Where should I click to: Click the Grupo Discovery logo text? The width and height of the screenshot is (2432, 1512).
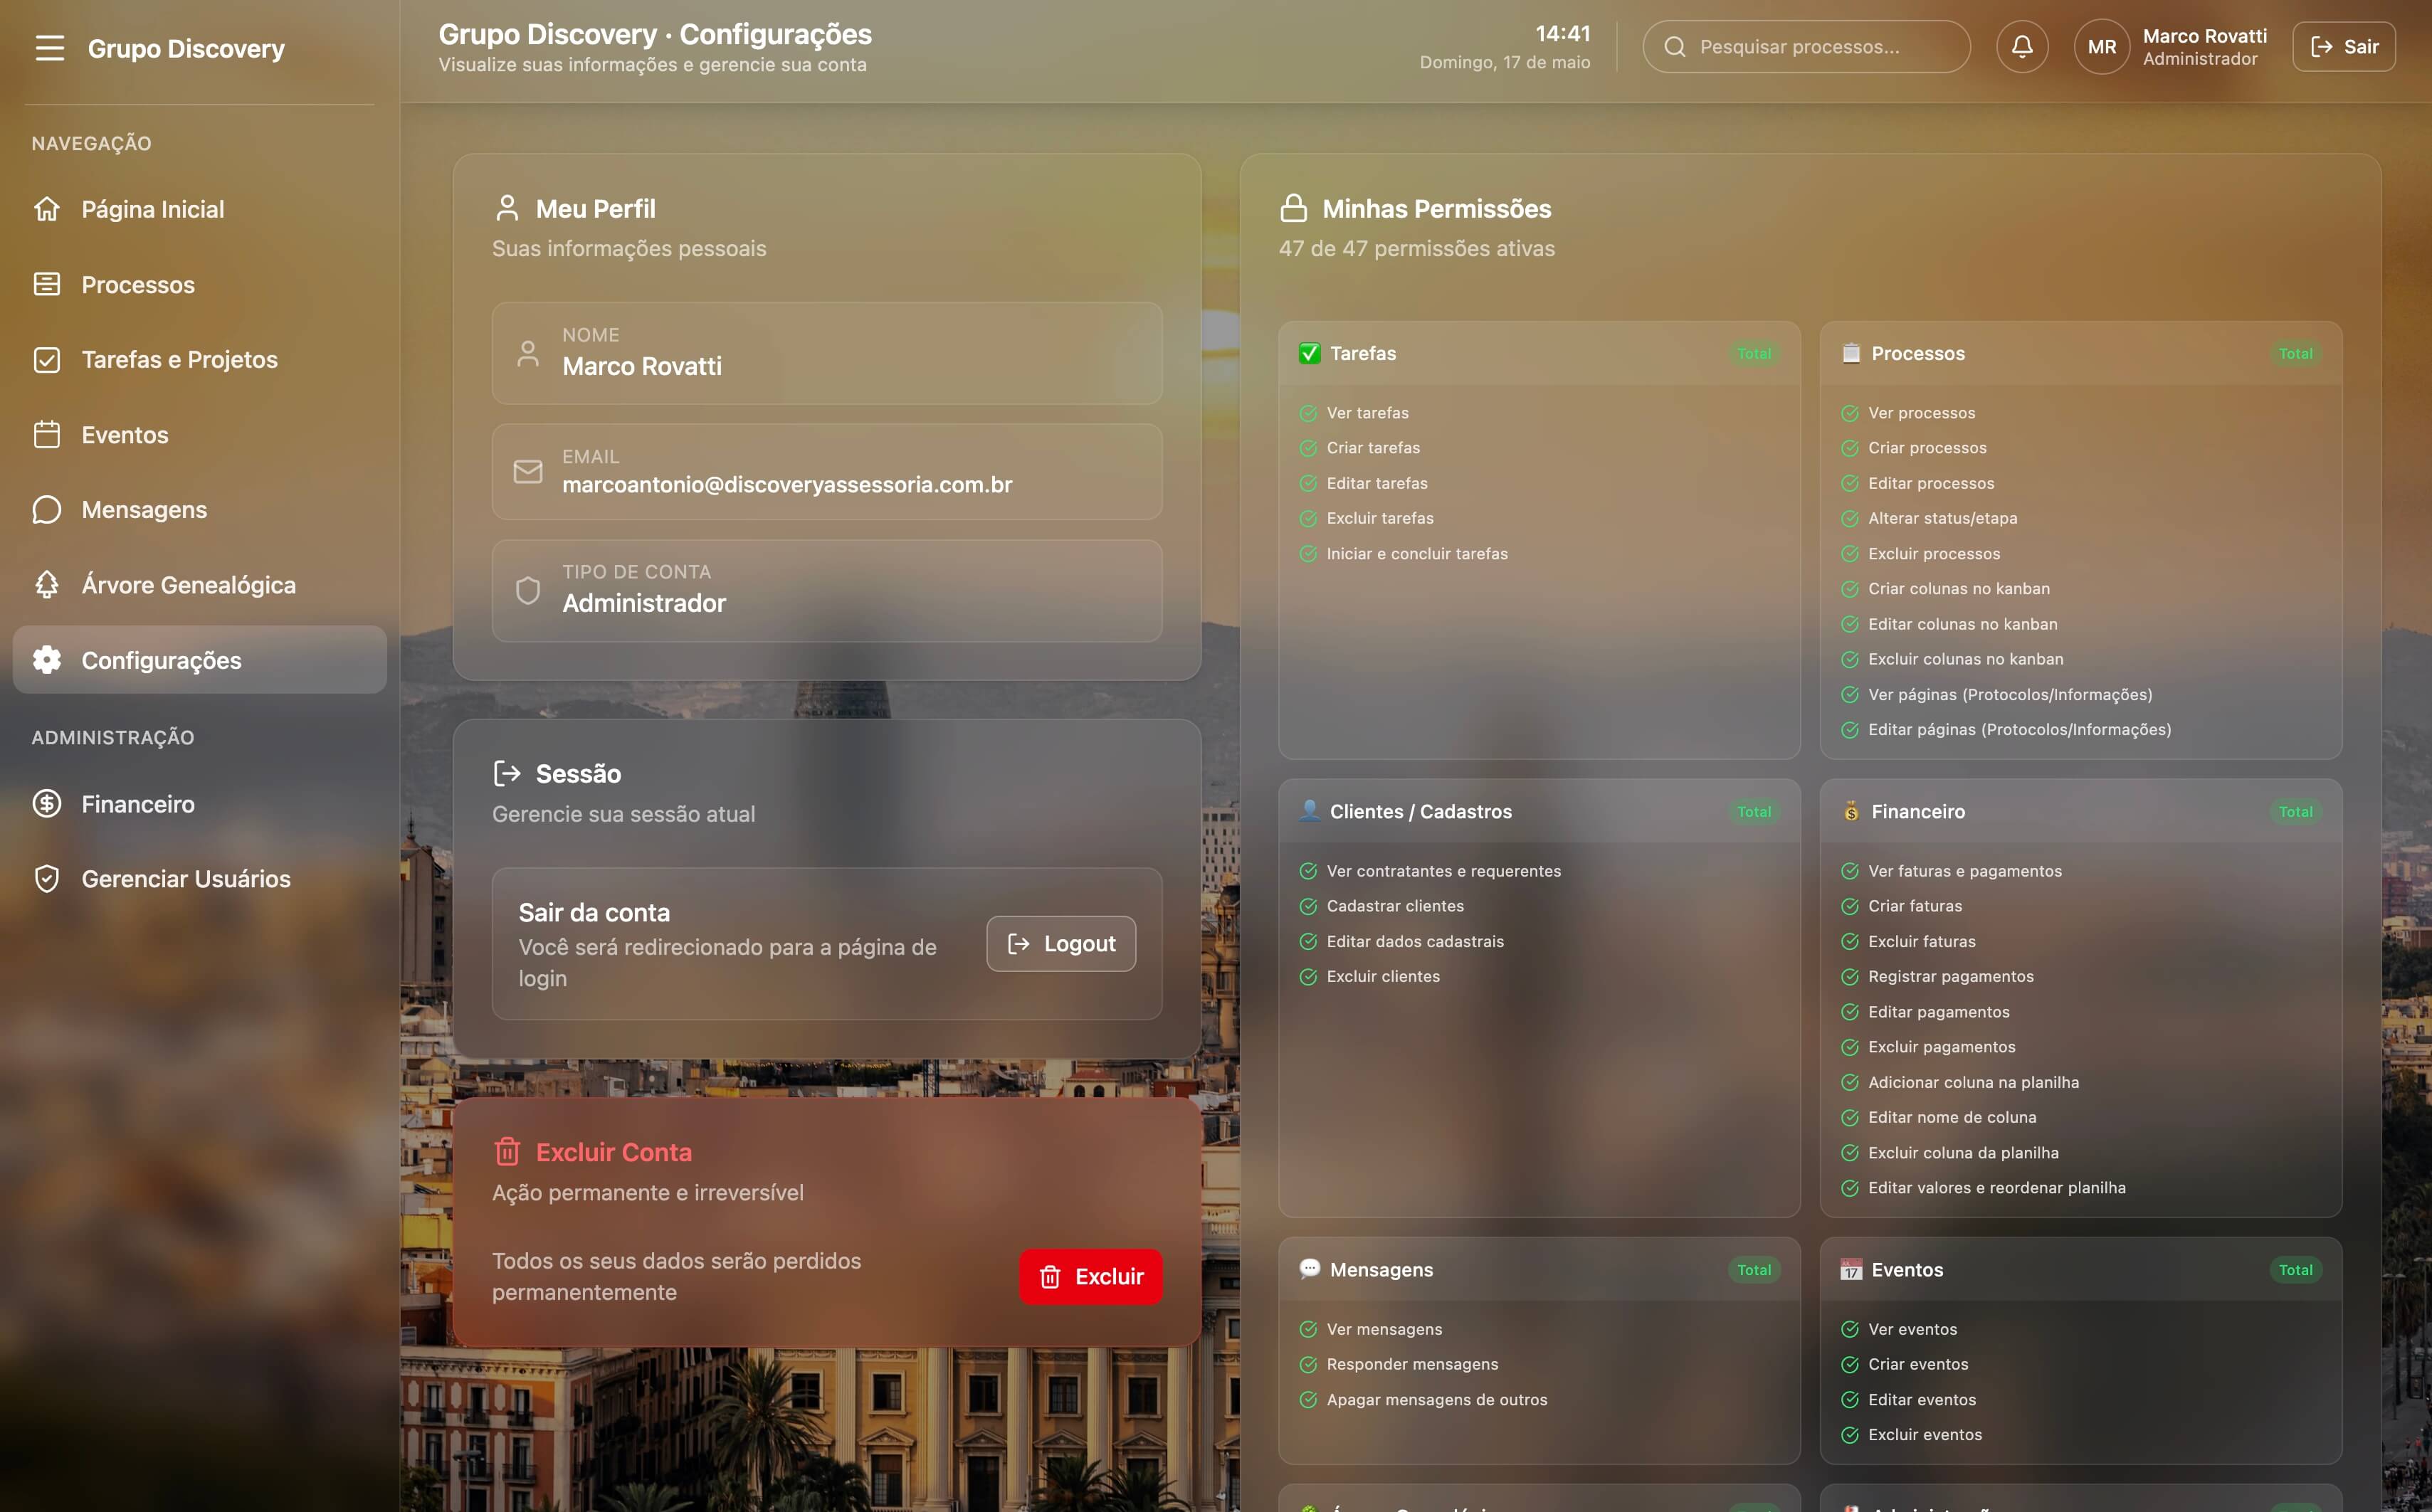[186, 48]
